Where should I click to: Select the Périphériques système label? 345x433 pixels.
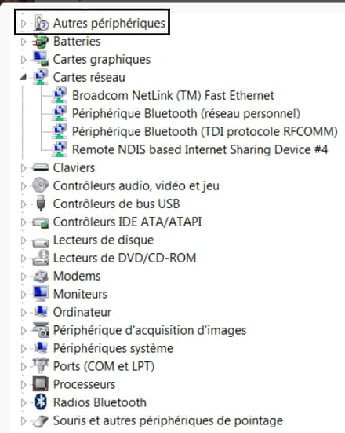pyautogui.click(x=113, y=348)
